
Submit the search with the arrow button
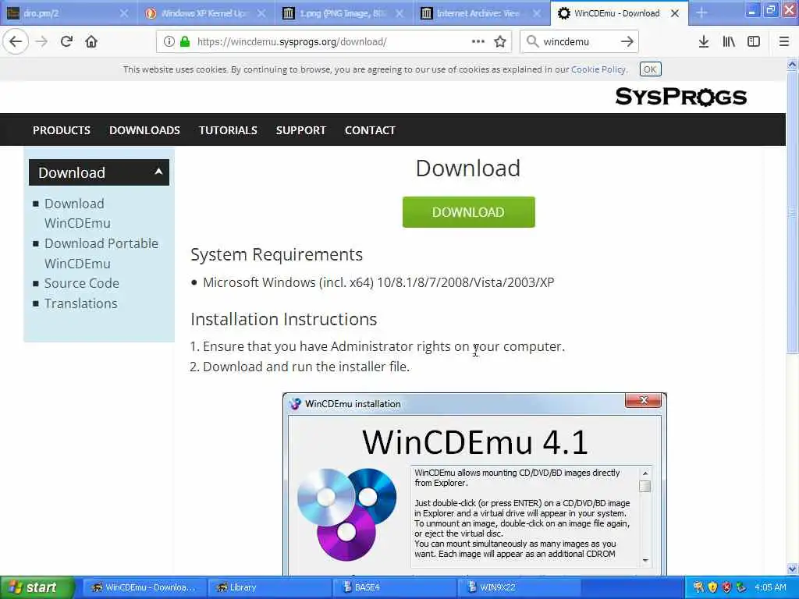[627, 42]
